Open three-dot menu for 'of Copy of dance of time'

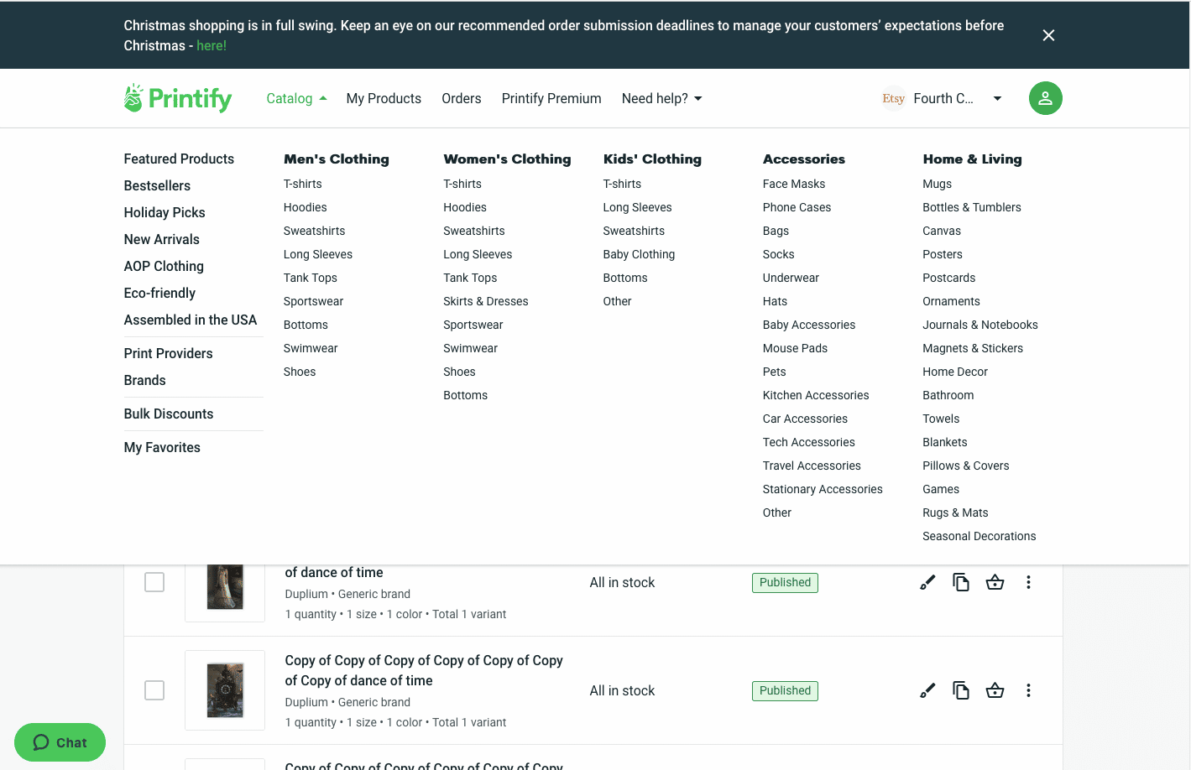1028,690
